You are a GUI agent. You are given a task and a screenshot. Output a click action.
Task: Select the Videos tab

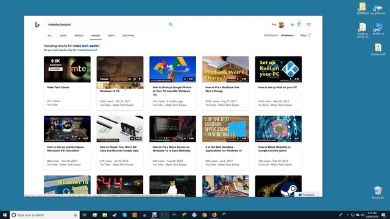coord(96,35)
